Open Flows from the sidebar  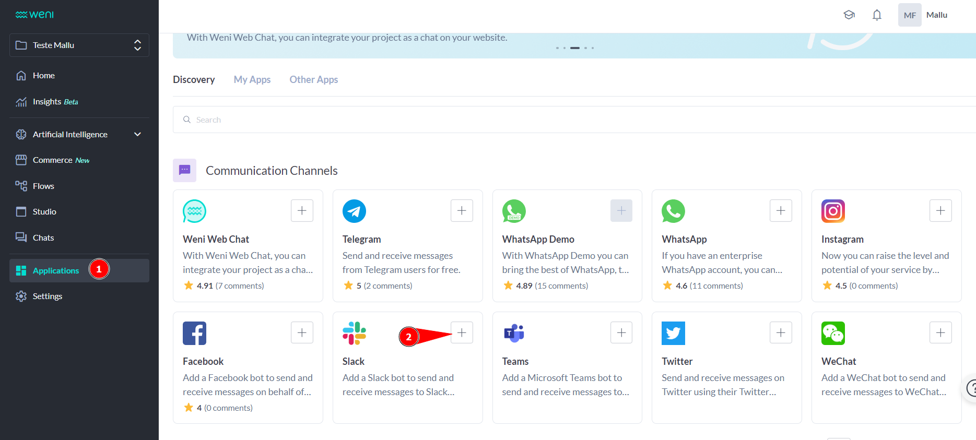(x=43, y=186)
